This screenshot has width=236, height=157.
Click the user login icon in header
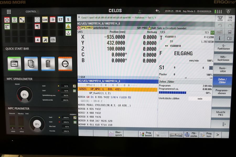point(140,11)
